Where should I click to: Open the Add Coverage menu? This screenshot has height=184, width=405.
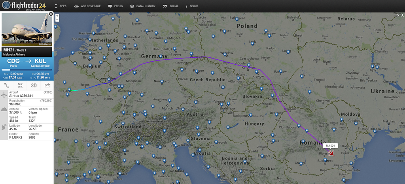pos(87,6)
